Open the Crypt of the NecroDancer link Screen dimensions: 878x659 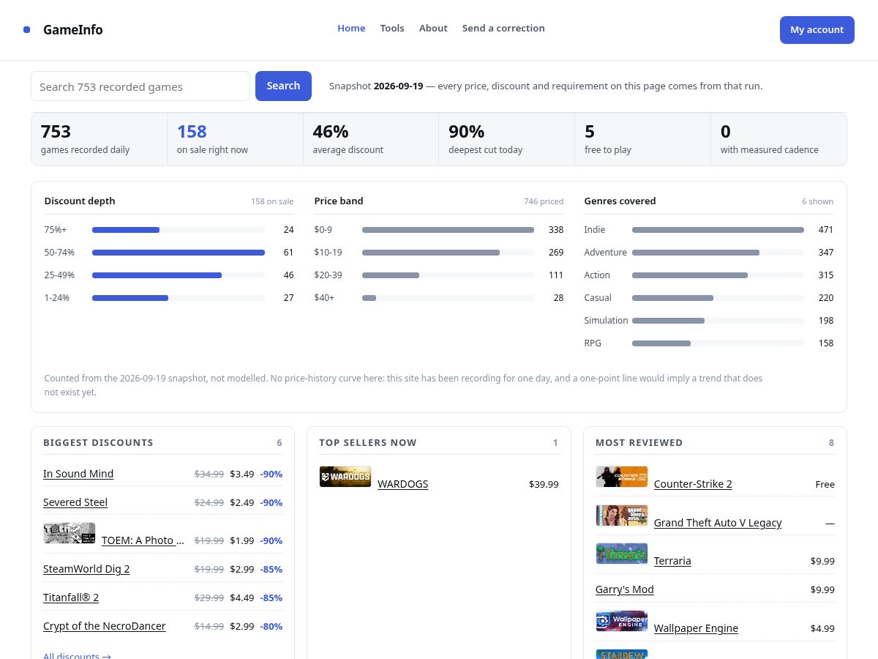click(x=105, y=626)
